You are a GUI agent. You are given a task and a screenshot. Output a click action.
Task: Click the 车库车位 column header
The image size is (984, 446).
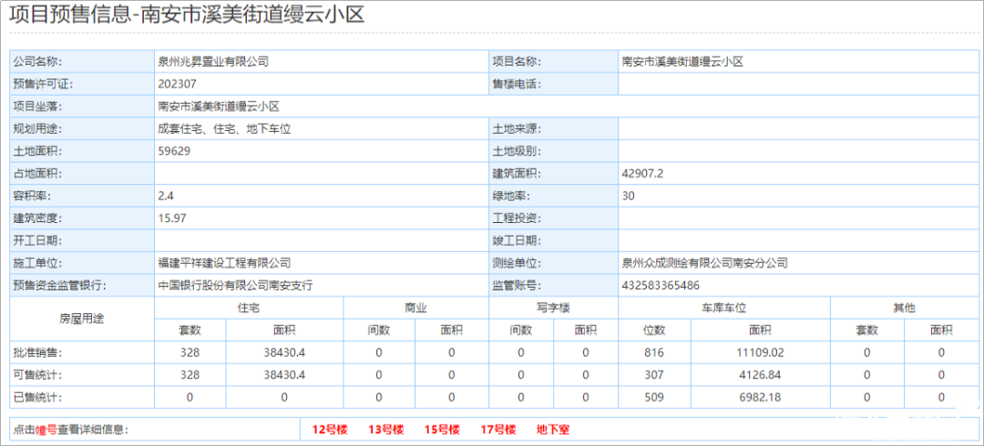(x=723, y=308)
